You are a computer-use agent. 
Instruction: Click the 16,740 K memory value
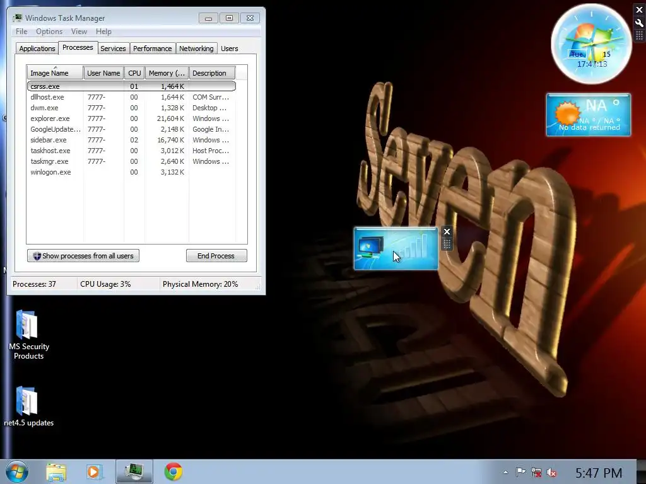coord(170,140)
